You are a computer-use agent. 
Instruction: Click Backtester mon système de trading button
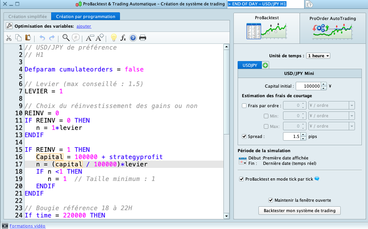point(300,211)
